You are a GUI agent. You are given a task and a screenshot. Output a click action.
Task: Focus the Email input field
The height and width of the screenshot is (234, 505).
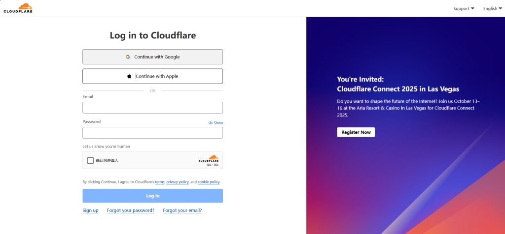(x=153, y=108)
